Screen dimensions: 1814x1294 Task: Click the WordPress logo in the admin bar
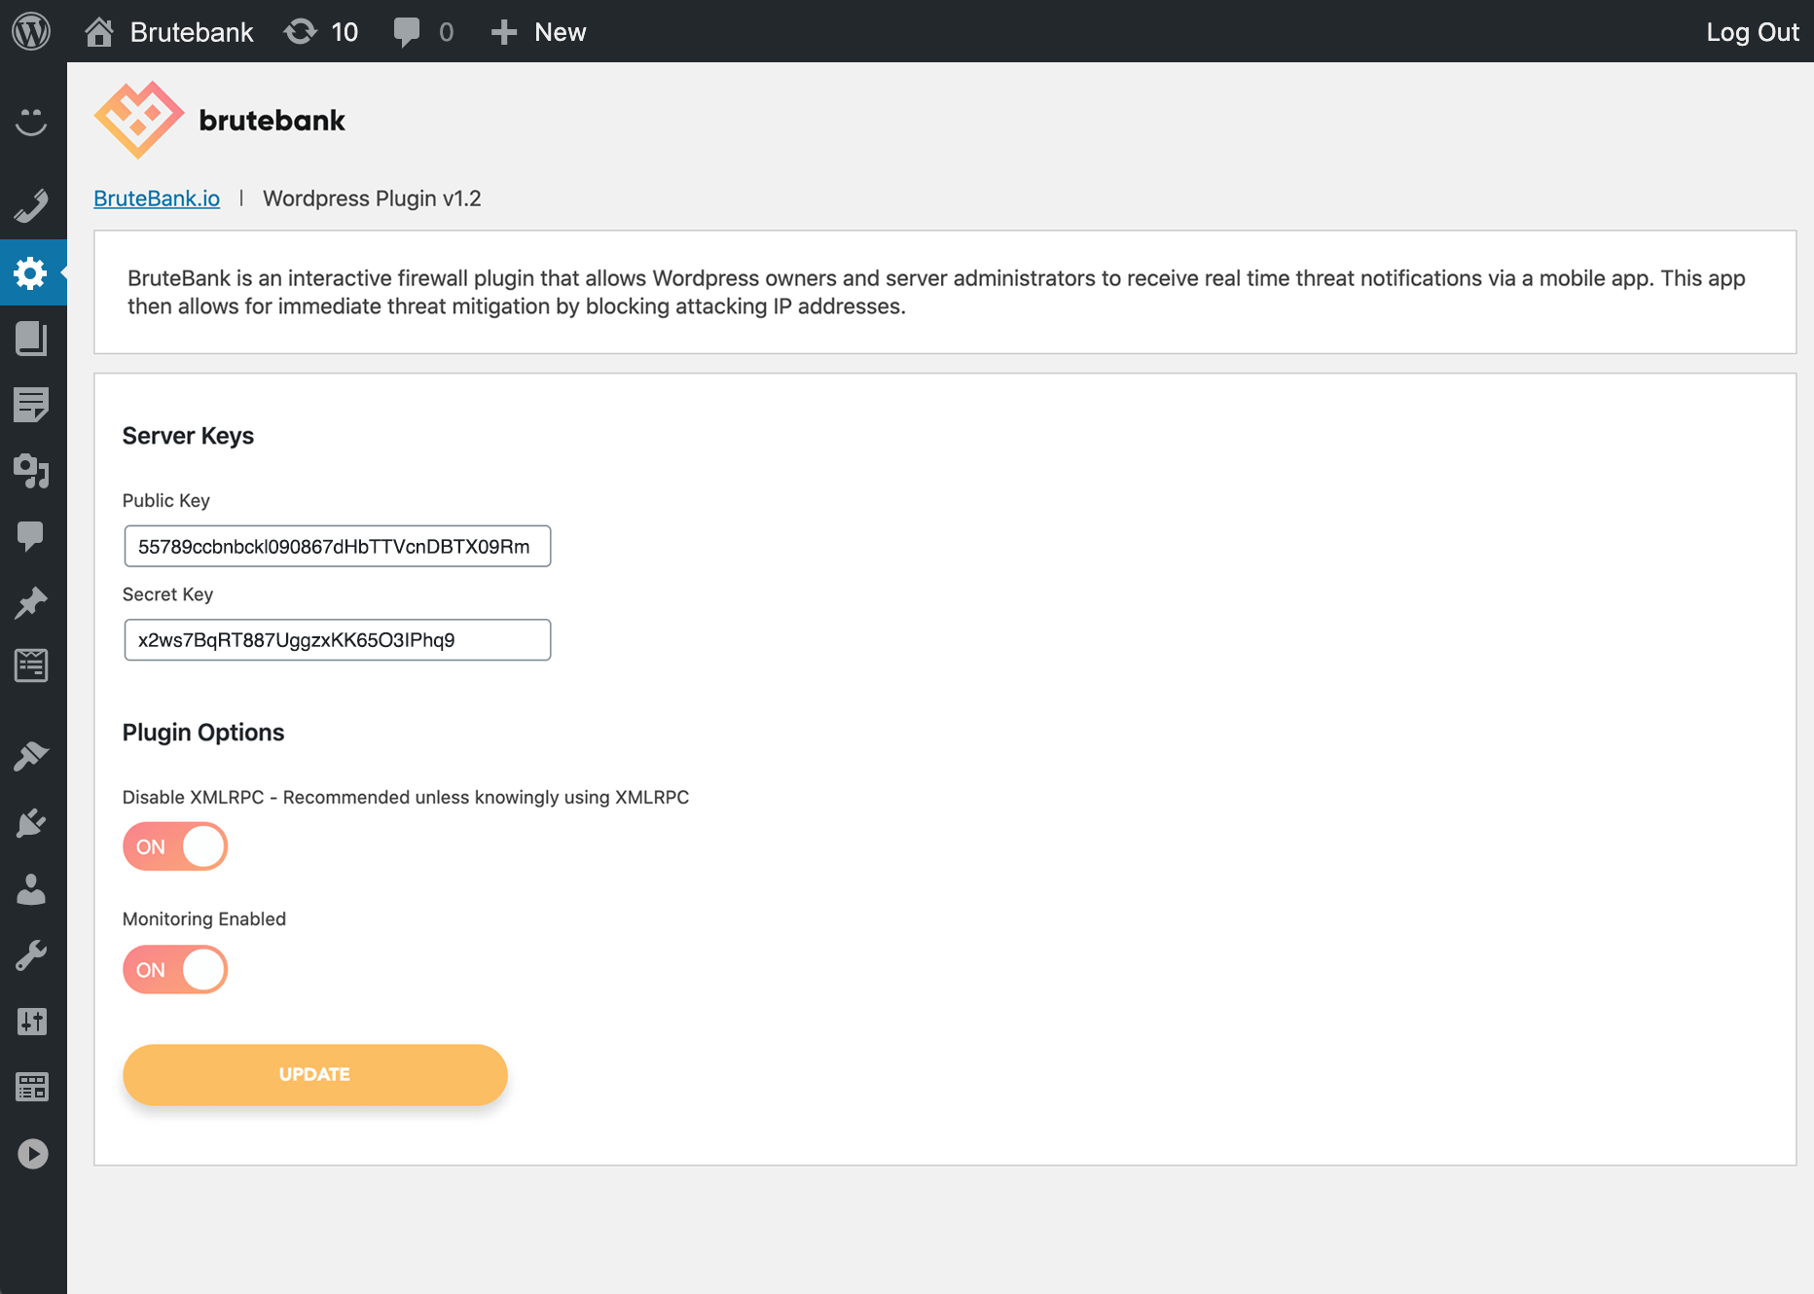click(x=31, y=31)
